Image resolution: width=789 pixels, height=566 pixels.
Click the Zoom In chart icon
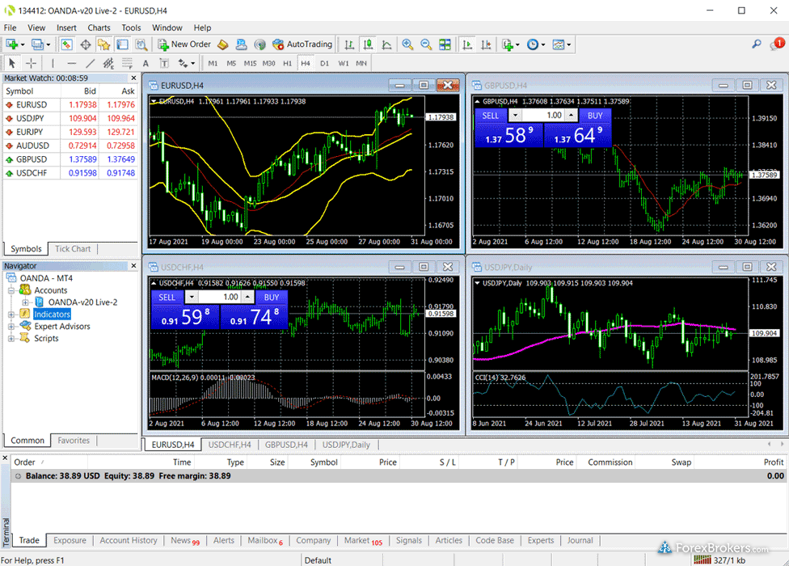coord(407,44)
